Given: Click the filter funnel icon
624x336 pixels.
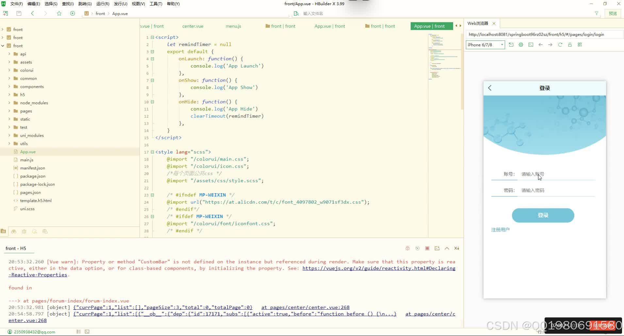Looking at the screenshot, I should [x=597, y=13].
